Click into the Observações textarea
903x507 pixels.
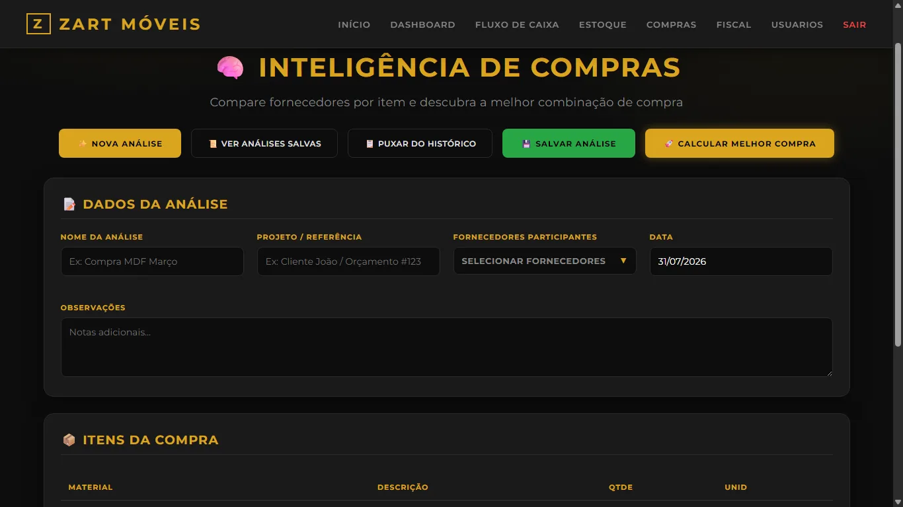point(446,347)
